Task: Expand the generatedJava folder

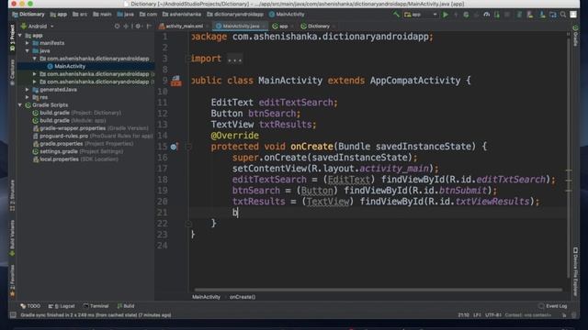Action: tap(28, 90)
